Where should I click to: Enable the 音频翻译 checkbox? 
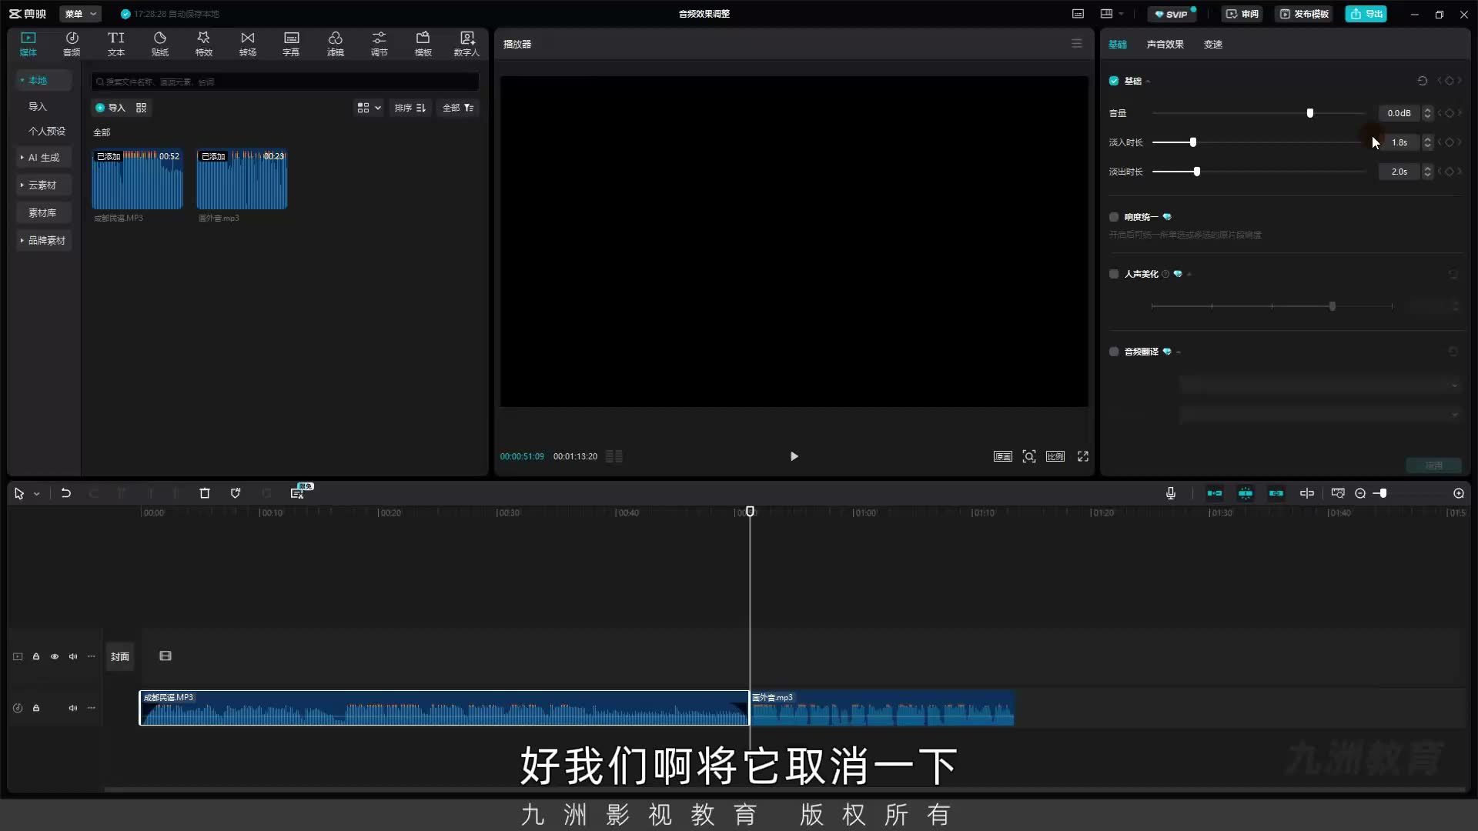pyautogui.click(x=1114, y=352)
